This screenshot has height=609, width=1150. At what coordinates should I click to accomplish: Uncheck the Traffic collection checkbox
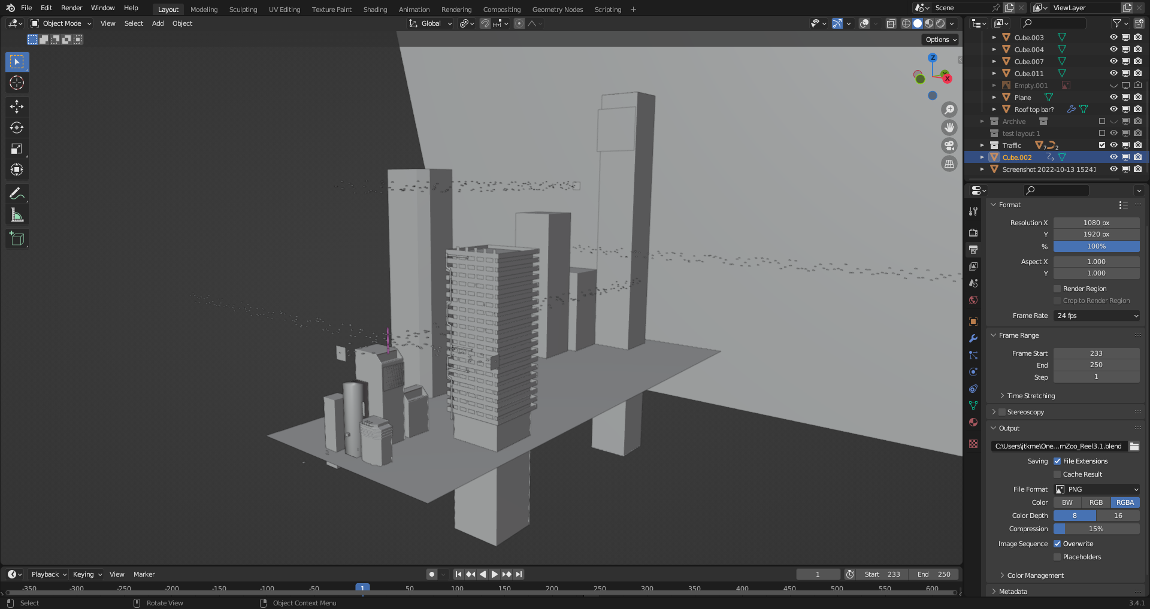(x=1101, y=145)
